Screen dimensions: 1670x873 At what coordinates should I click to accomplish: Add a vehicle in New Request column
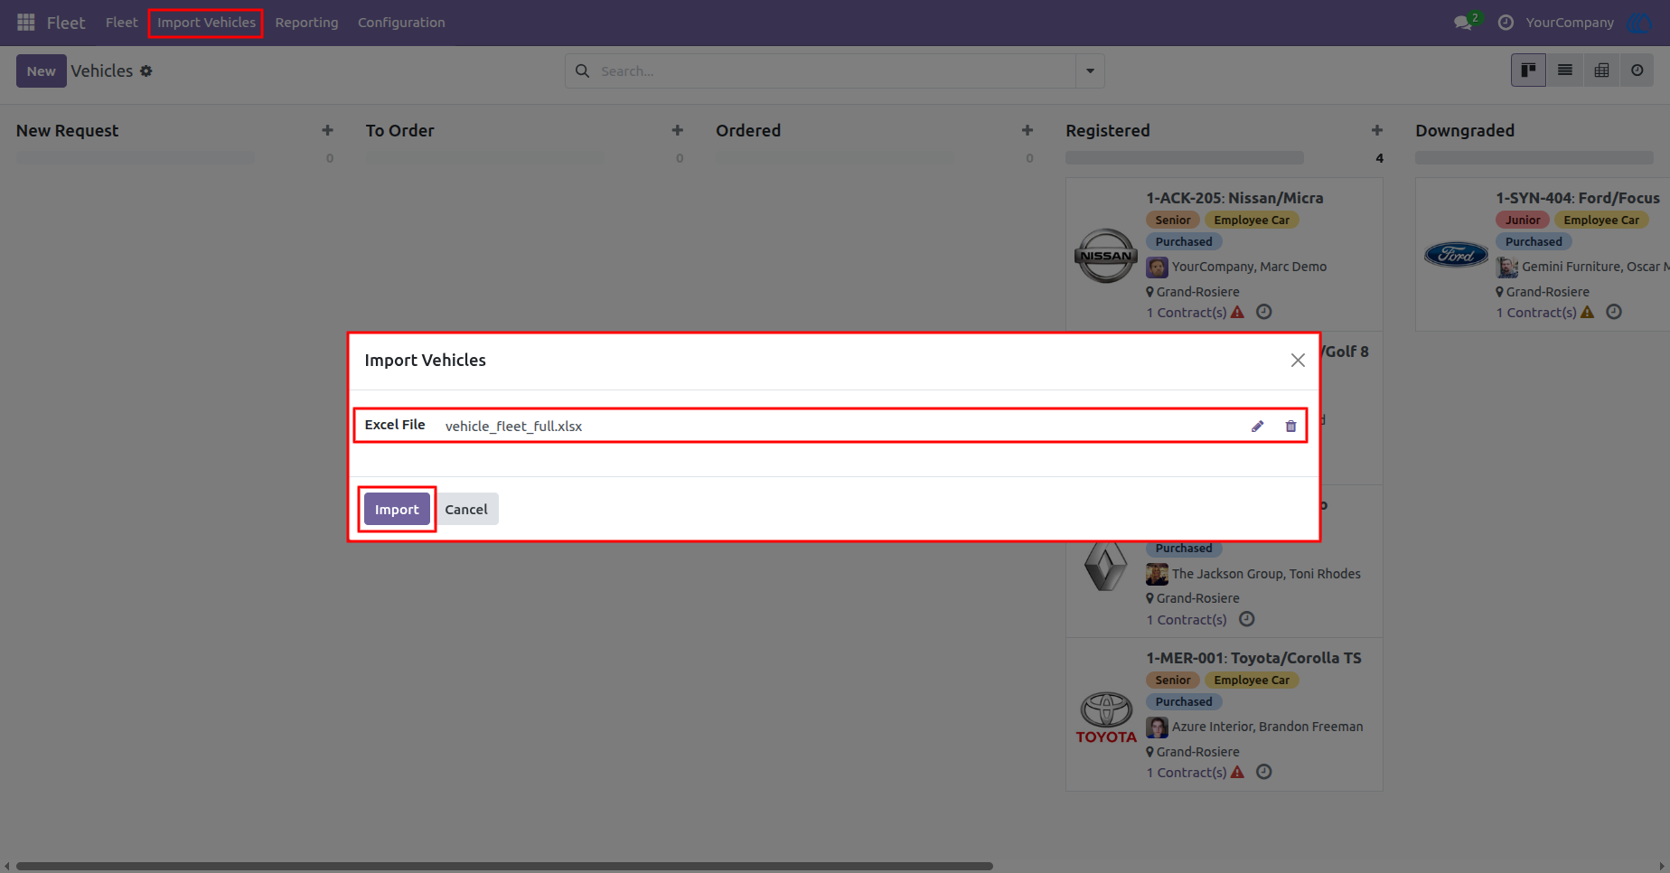point(327,131)
